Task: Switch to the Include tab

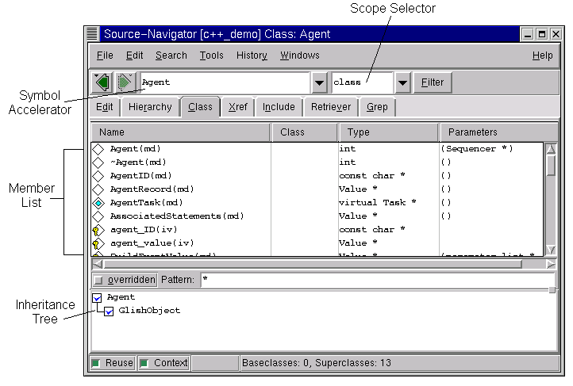Action: 279,107
